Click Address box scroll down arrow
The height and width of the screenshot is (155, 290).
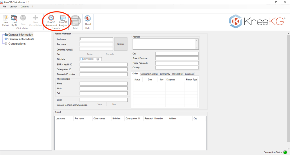(197, 48)
